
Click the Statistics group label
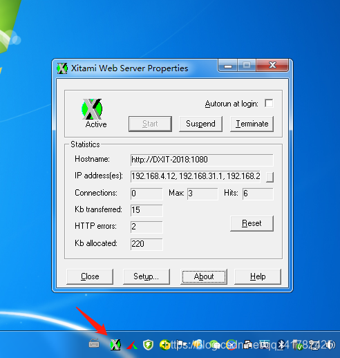(x=85, y=144)
